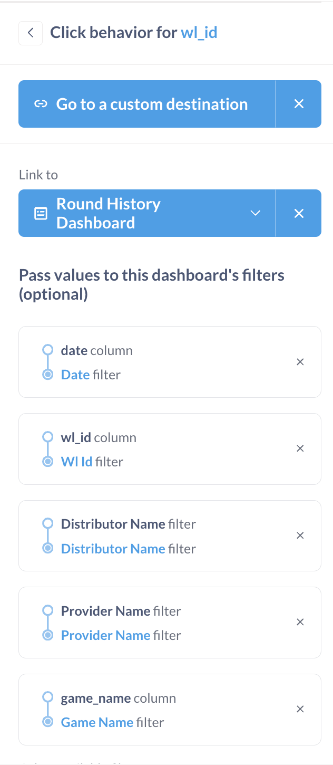The width and height of the screenshot is (333, 765).
Task: Click the Round History Dashboard label
Action: point(109,213)
